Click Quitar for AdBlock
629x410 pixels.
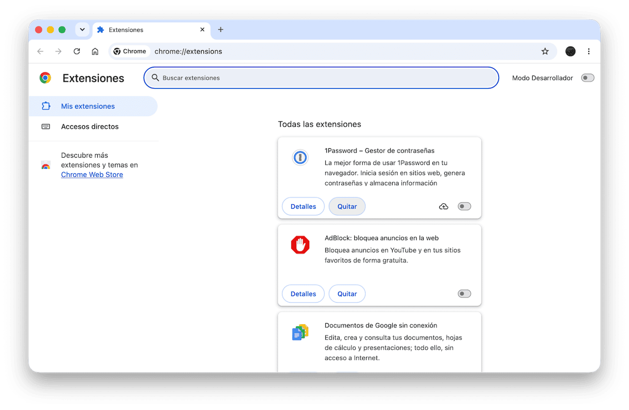tap(347, 294)
